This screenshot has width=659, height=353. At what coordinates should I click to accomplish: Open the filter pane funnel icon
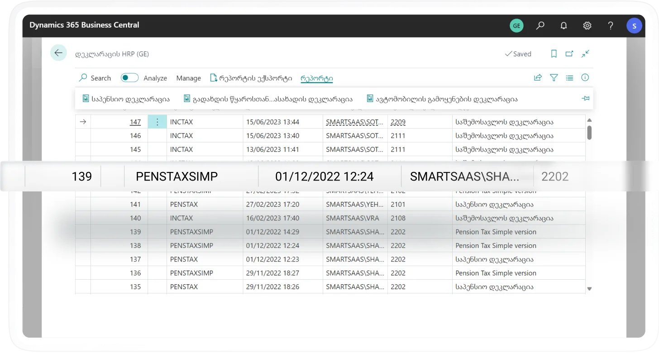554,78
